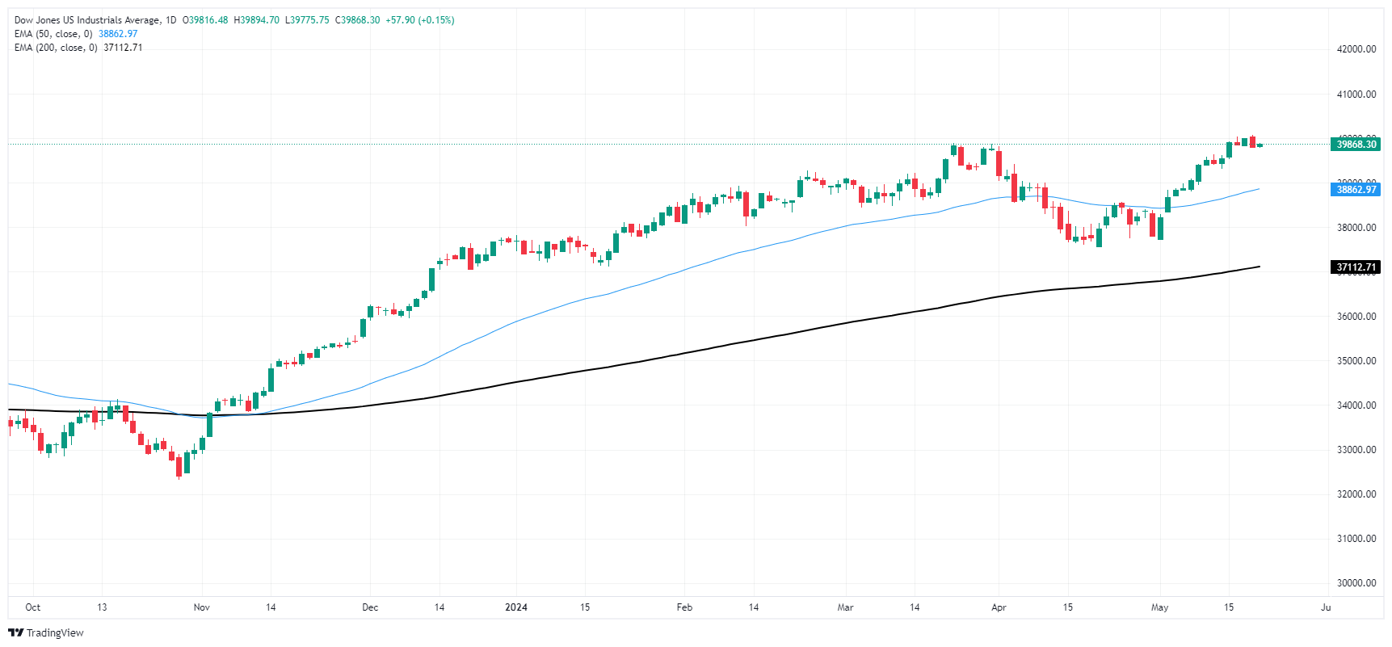Select the EMA (50, close, 0) legend label
The image size is (1392, 647).
(x=53, y=34)
